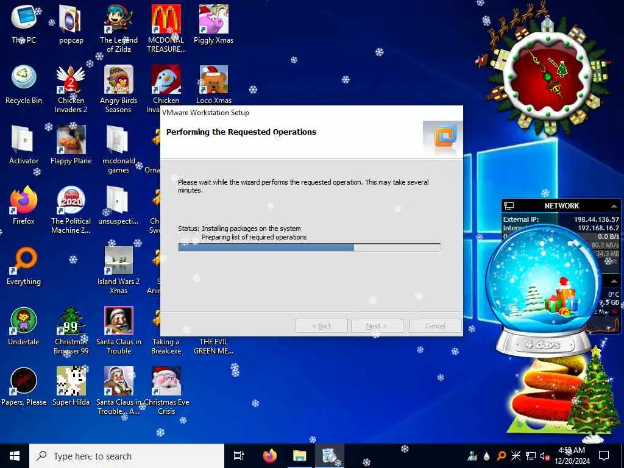624x468 pixels.
Task: Select the Santa Claus in Trouble icon
Action: [x=119, y=330]
